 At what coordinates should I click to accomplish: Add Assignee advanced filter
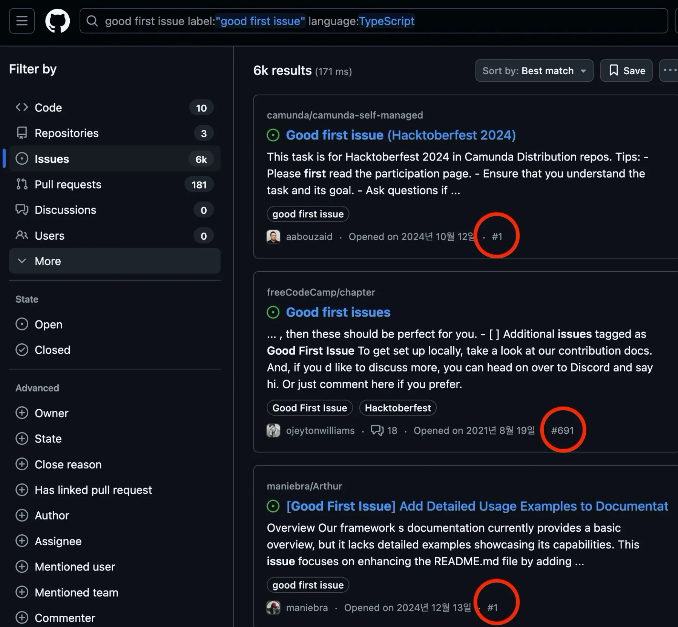[x=48, y=541]
